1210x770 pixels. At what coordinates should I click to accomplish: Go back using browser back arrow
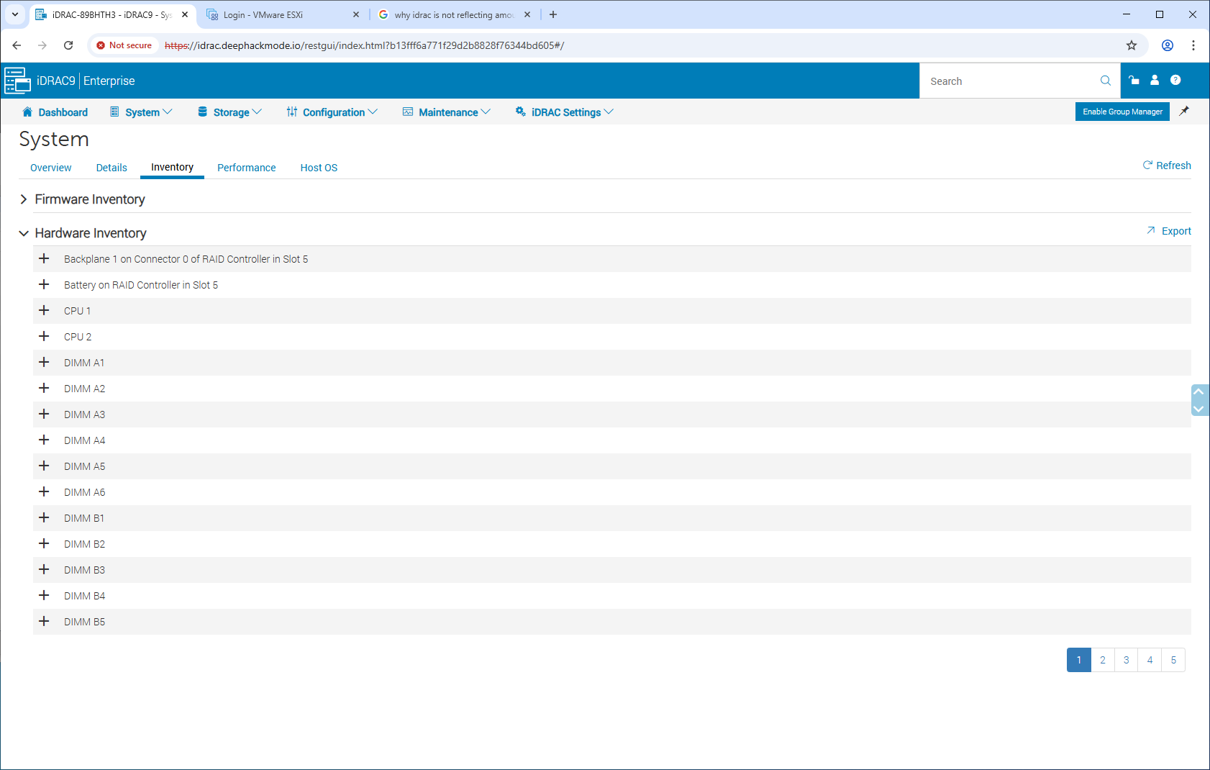tap(17, 45)
